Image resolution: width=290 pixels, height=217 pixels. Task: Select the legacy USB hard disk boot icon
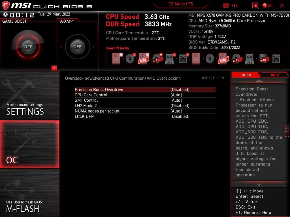click(x=223, y=58)
